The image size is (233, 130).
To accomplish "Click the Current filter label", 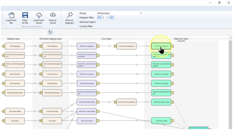I will (x=86, y=26).
